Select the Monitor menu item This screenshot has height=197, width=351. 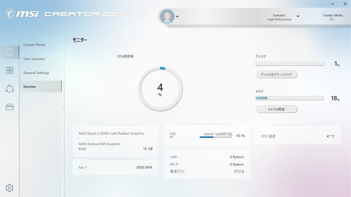pos(40,87)
